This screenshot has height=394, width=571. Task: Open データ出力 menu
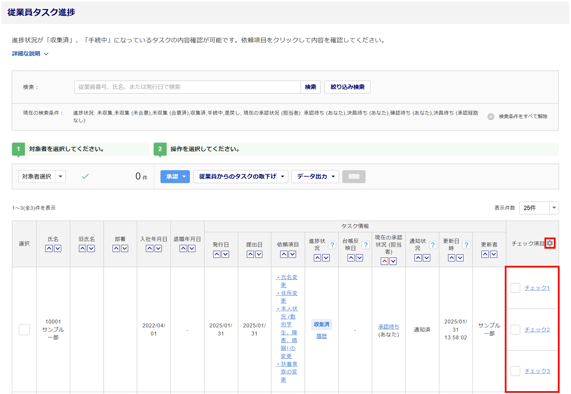pyautogui.click(x=315, y=176)
